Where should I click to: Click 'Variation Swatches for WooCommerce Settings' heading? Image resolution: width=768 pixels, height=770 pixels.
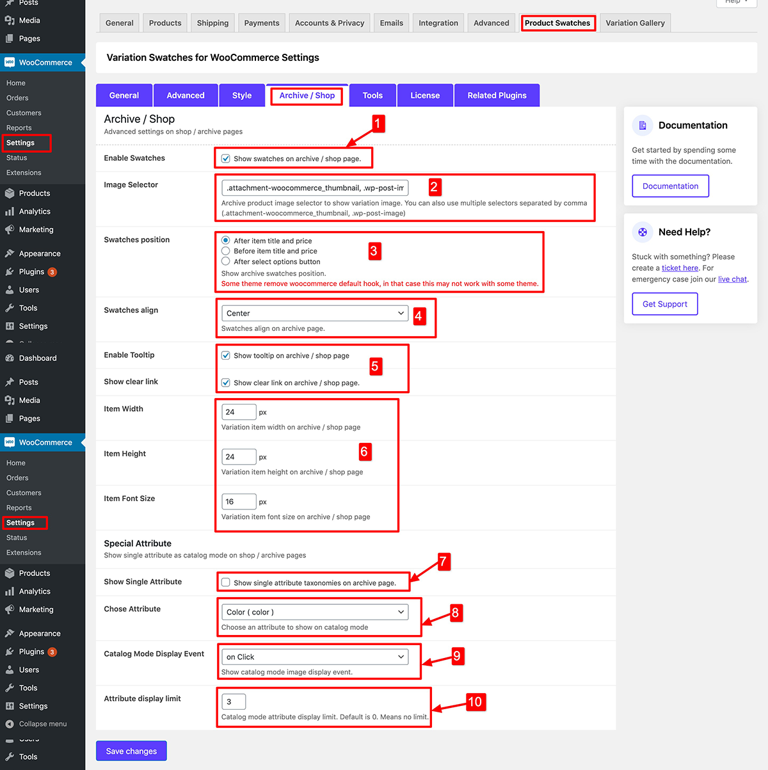(x=213, y=58)
